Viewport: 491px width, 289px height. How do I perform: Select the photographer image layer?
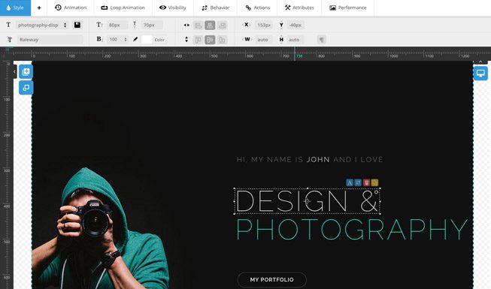pos(100,228)
